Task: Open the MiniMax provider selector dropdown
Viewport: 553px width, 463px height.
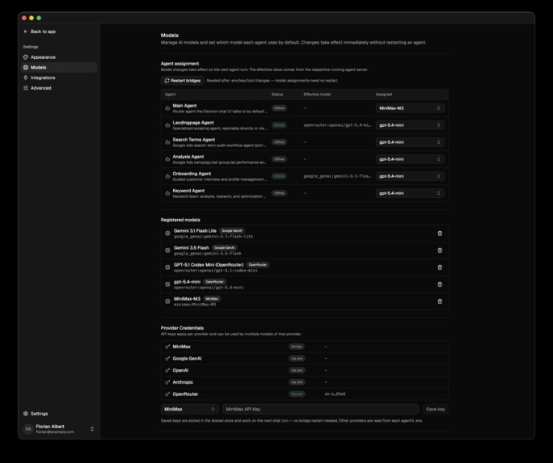Action: [189, 409]
